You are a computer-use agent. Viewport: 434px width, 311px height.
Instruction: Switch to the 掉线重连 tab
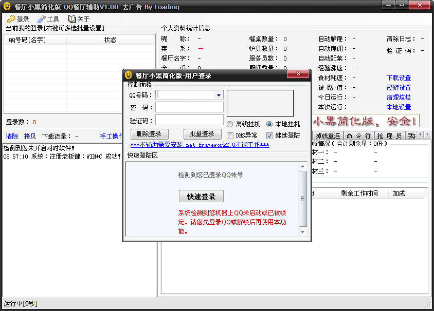(x=328, y=135)
